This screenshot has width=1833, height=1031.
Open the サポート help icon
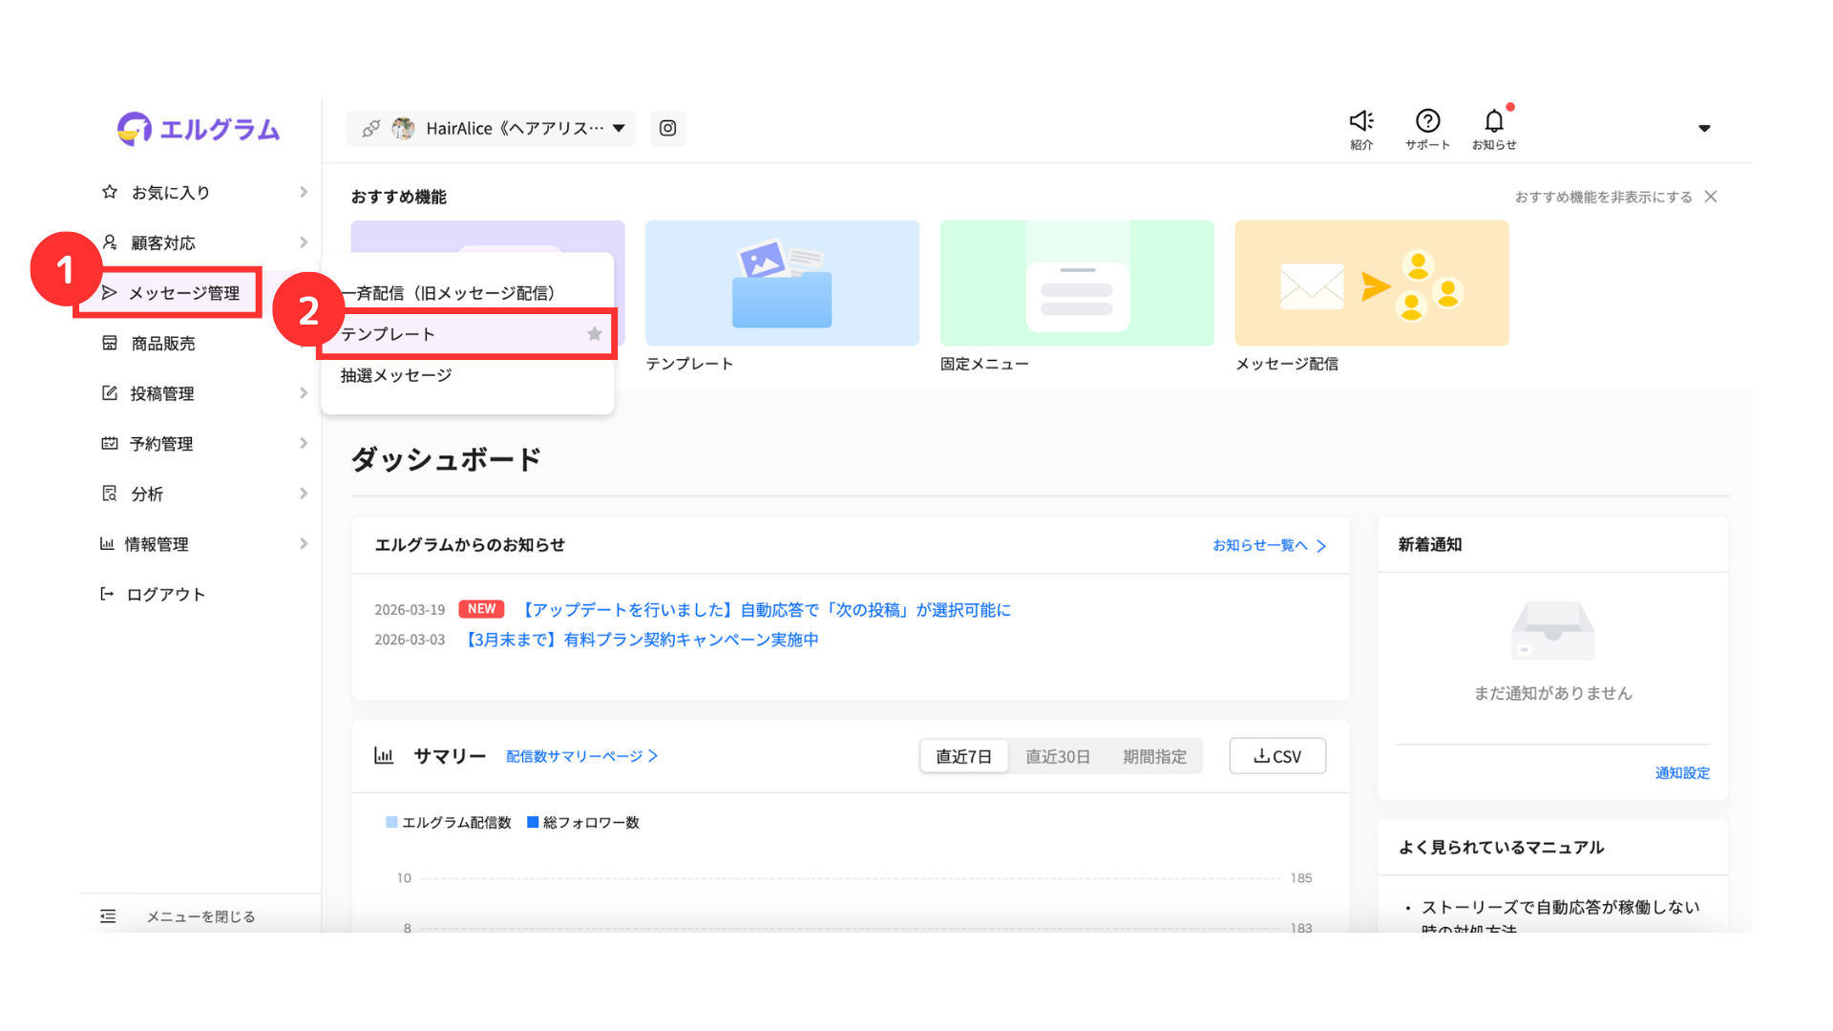pyautogui.click(x=1427, y=120)
